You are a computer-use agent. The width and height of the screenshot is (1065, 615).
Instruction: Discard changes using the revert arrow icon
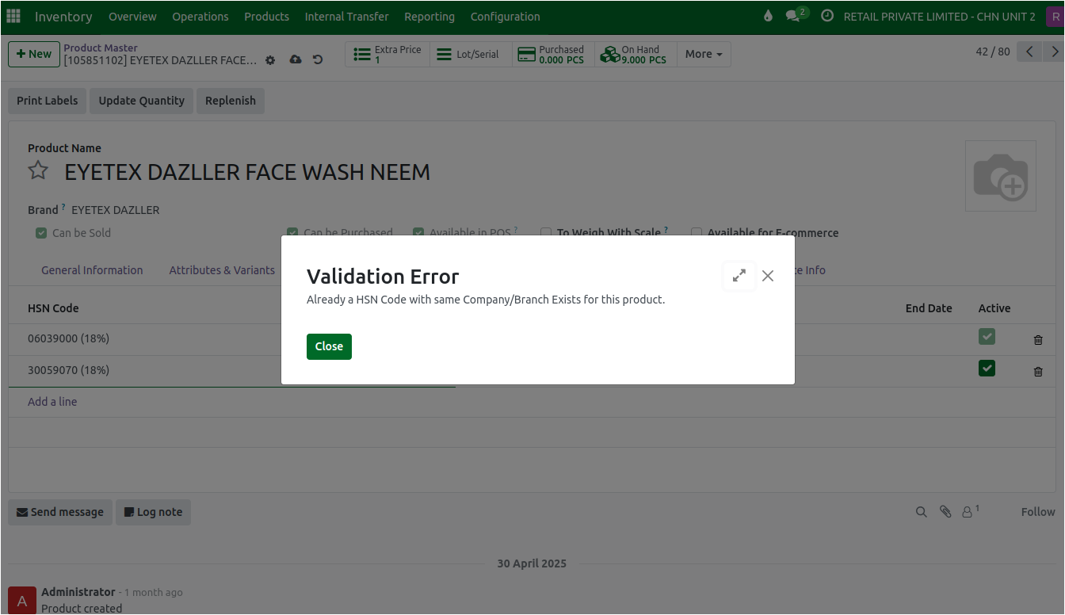pos(318,59)
